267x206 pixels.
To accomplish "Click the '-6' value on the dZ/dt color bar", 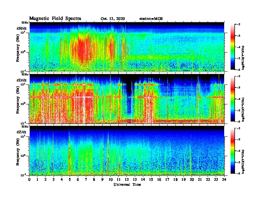I will tap(239, 173).
